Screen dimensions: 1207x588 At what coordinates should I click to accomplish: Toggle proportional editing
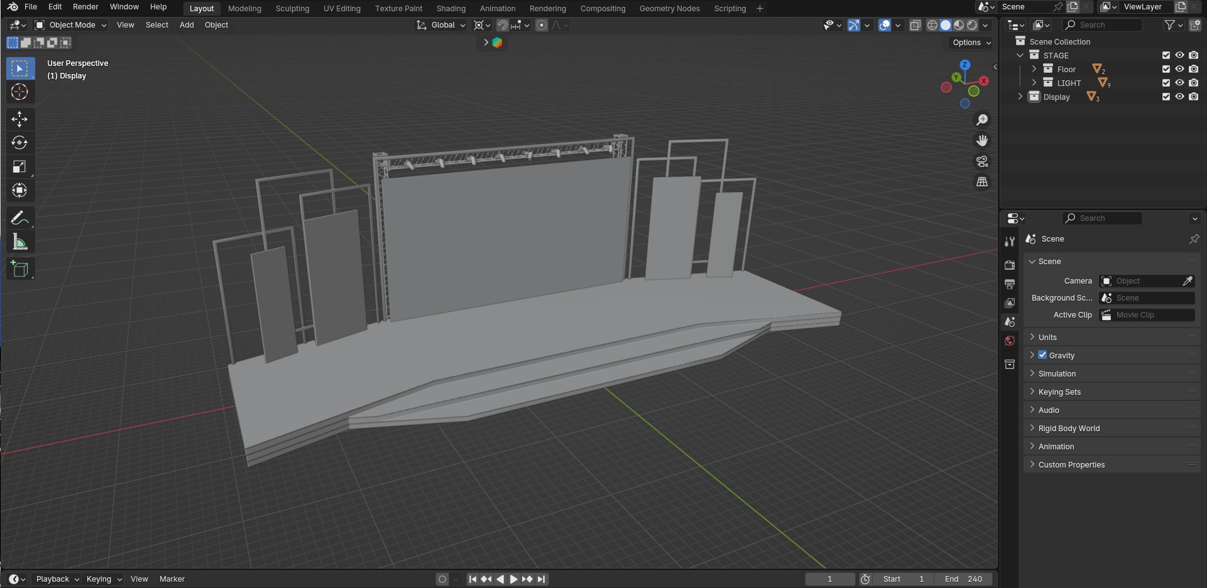[542, 25]
